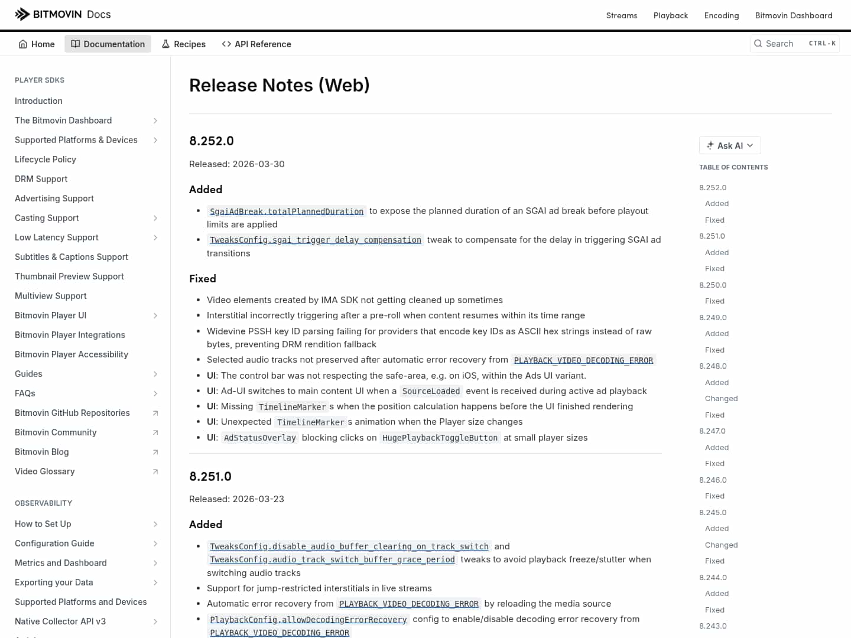Open Encoding in the top navigation
The height and width of the screenshot is (638, 851).
click(722, 15)
